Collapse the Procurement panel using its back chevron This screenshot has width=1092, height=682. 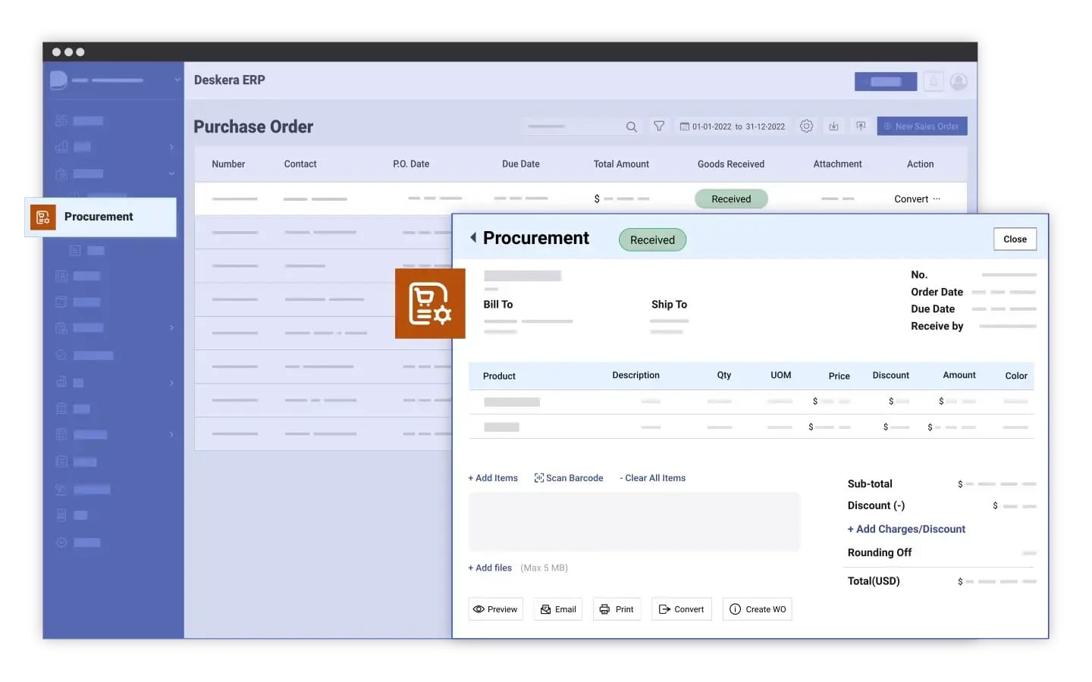[x=472, y=237]
